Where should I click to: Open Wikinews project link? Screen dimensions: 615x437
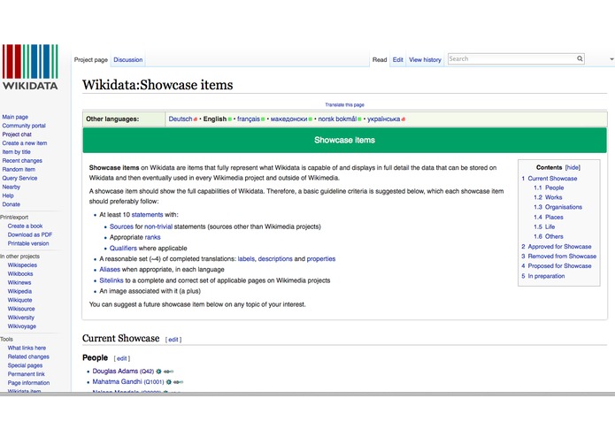pyautogui.click(x=19, y=282)
